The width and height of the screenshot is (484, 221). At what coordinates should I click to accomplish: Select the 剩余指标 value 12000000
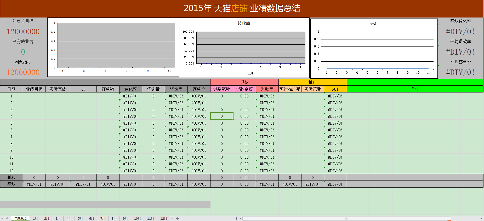point(23,72)
